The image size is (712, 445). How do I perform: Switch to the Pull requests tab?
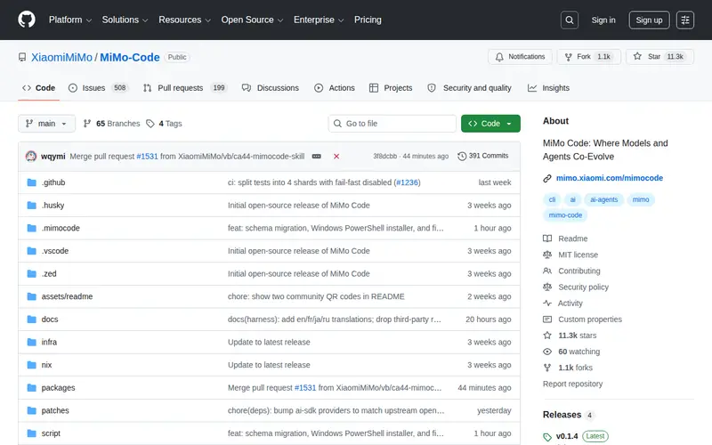coord(184,88)
